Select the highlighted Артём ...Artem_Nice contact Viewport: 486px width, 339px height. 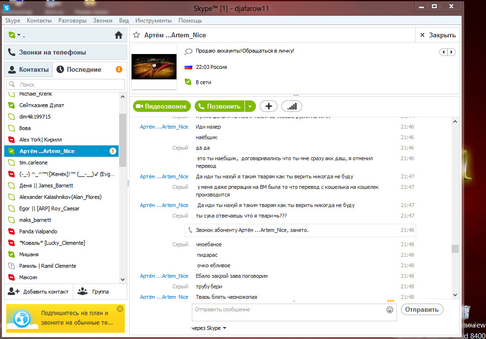coord(61,151)
